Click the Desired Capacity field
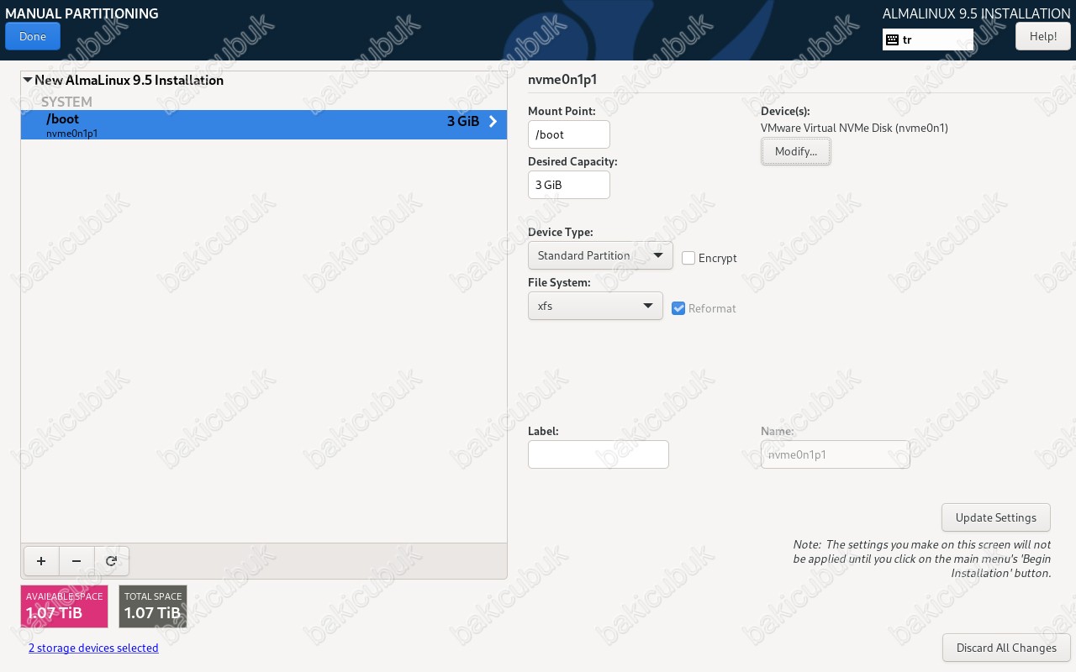The height and width of the screenshot is (672, 1076). [569, 185]
